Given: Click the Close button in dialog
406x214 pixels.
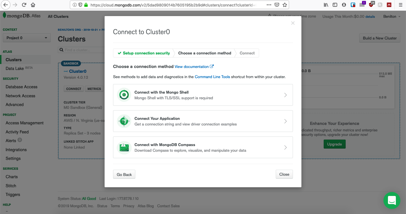Looking at the screenshot, I should click(x=284, y=174).
